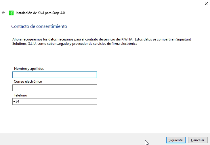Click the Teléfono label
The image size is (210, 145).
pos(20,95)
